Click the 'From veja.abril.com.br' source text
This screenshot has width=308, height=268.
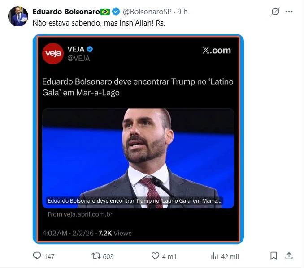pos(80,214)
